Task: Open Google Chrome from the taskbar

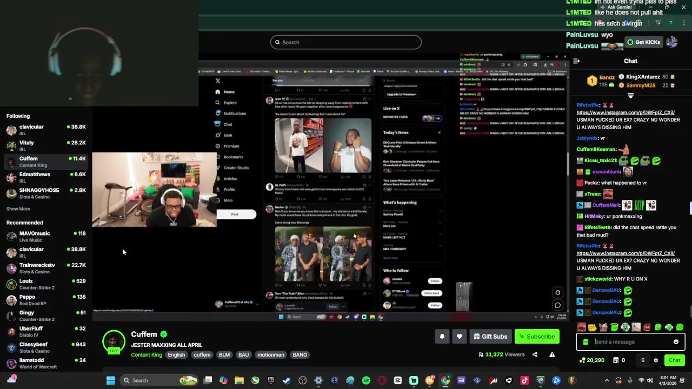Action: coord(445,380)
